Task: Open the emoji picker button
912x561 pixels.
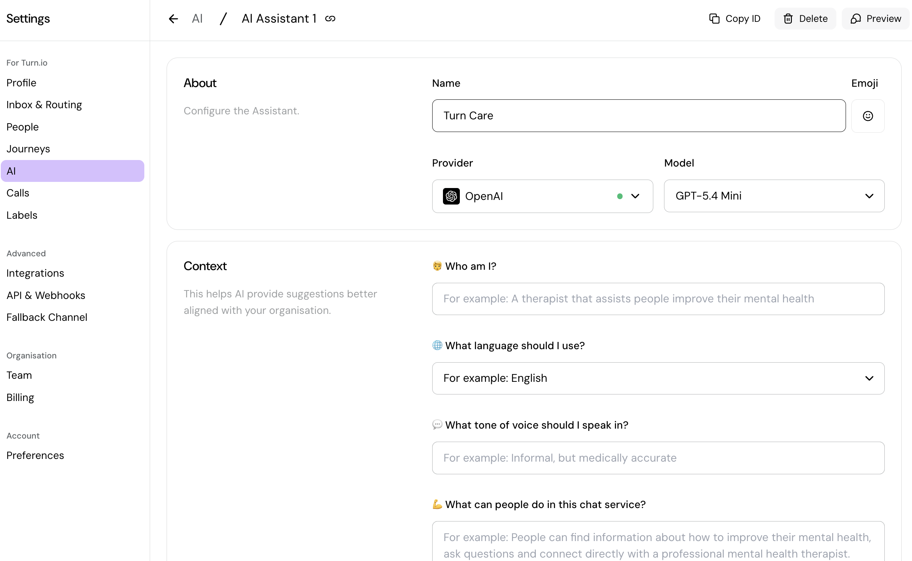Action: [x=867, y=116]
